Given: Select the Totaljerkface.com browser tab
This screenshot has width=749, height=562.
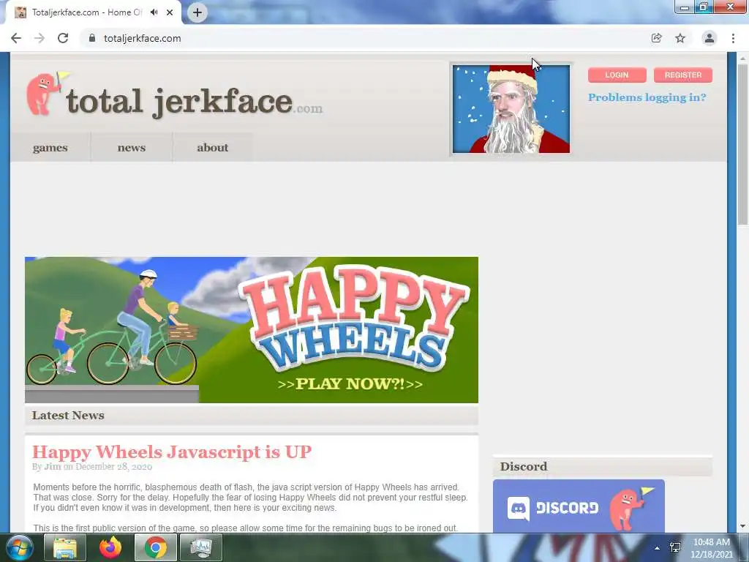Looking at the screenshot, I should pos(93,12).
